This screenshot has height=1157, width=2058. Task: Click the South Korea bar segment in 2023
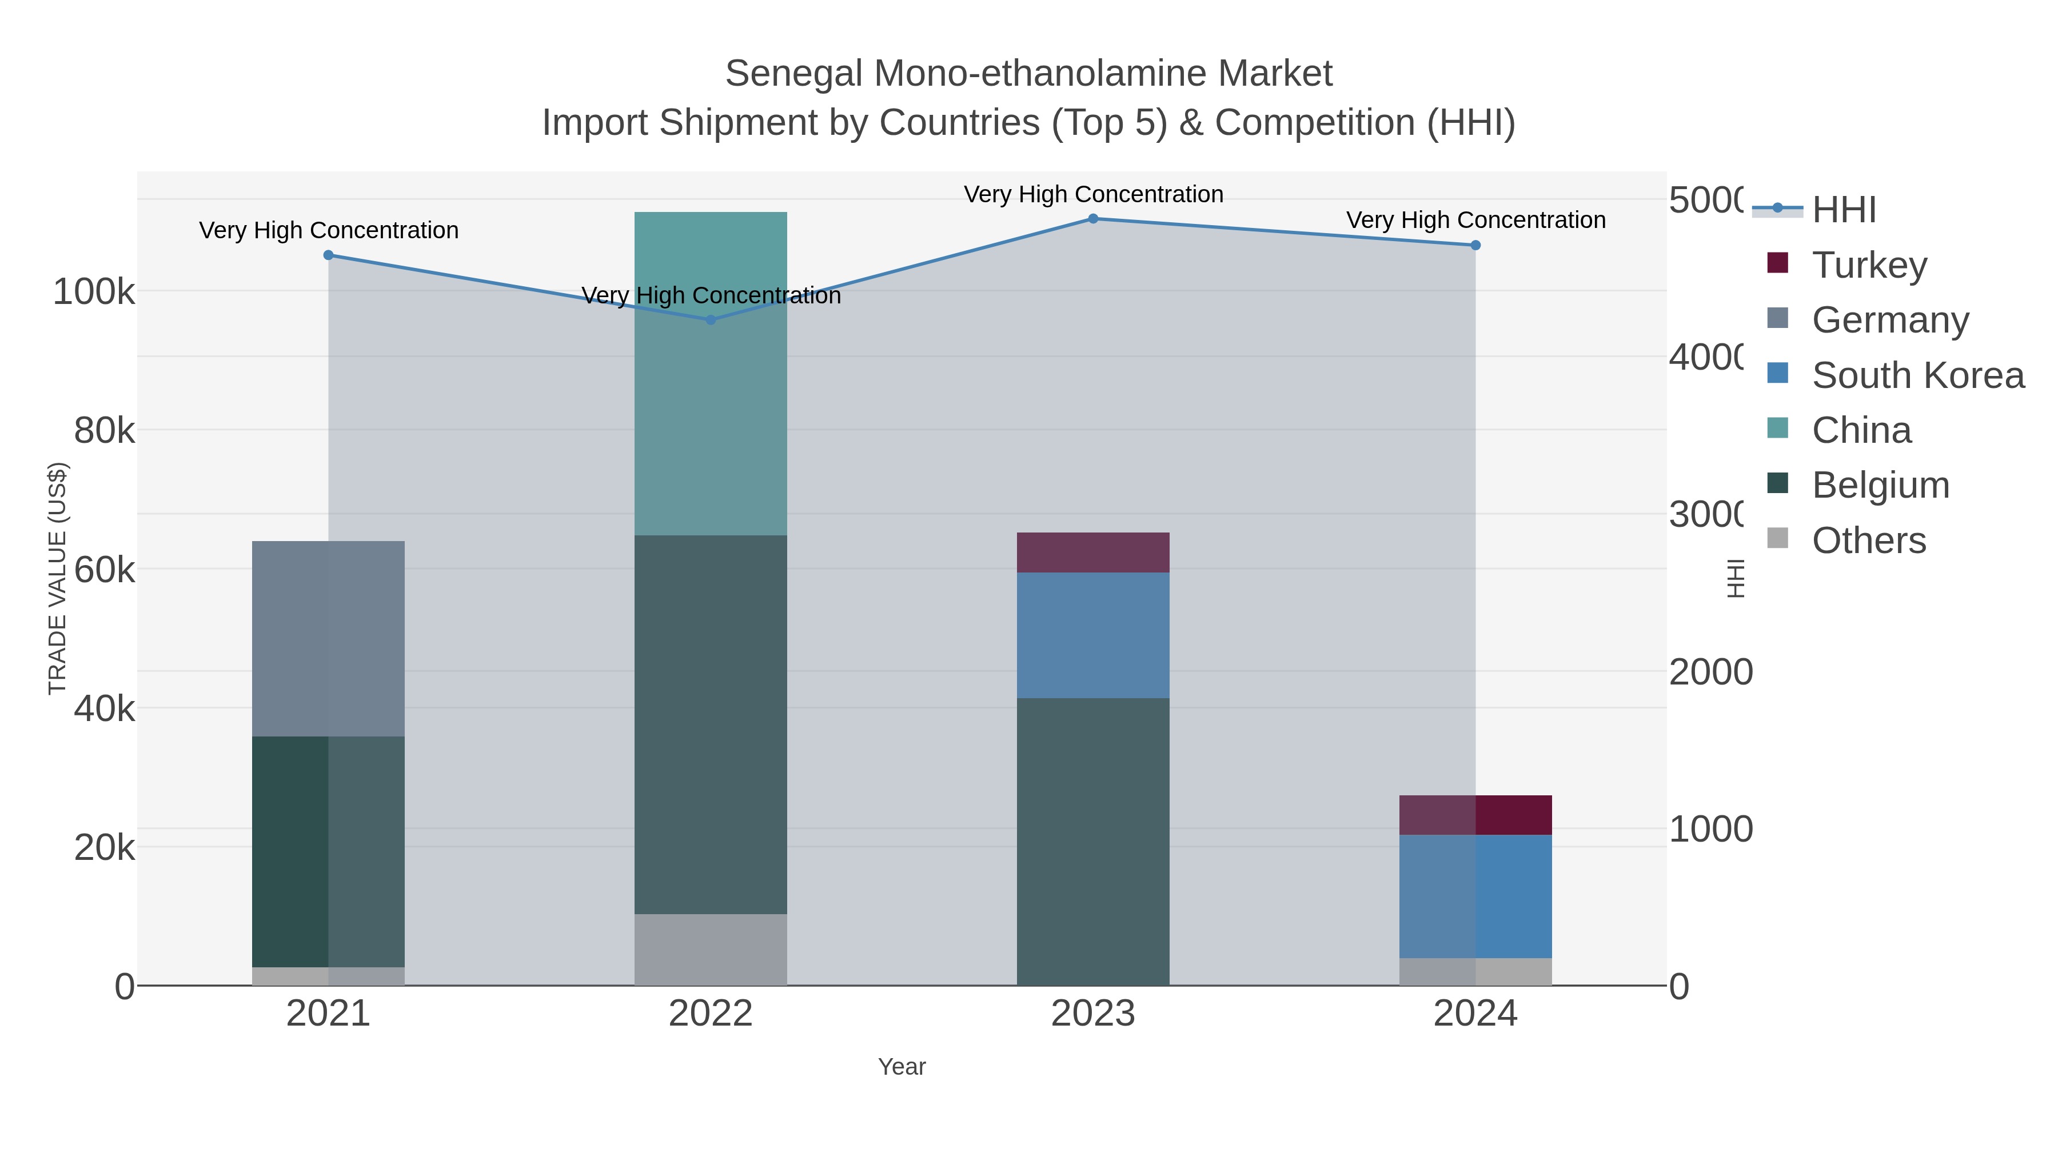(1093, 635)
